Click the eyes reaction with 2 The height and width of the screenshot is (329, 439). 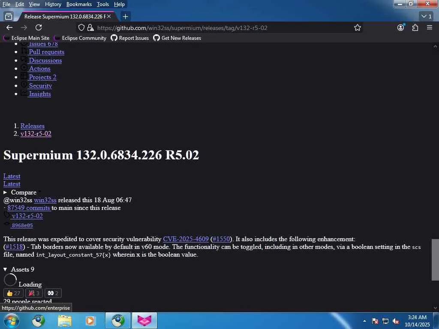[53, 293]
